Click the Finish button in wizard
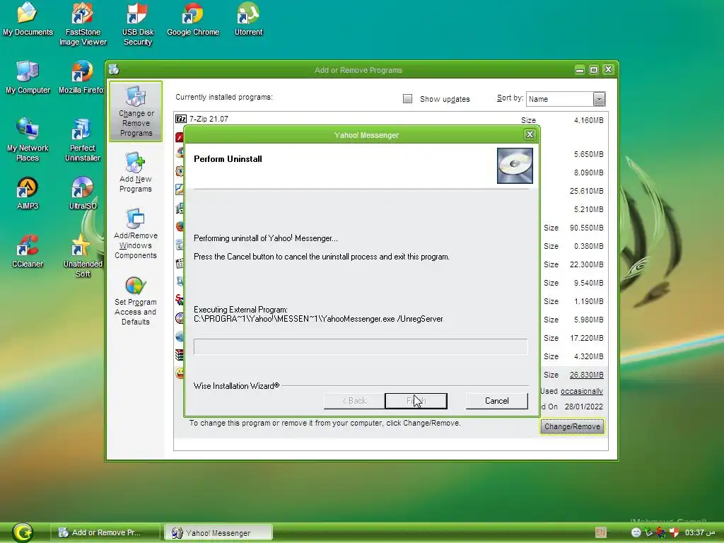The image size is (724, 543). pyautogui.click(x=416, y=401)
